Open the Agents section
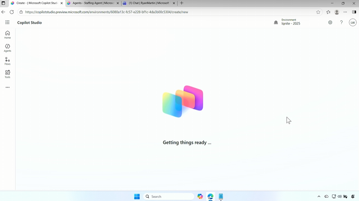Viewport: 359px width, 201px height. click(7, 48)
